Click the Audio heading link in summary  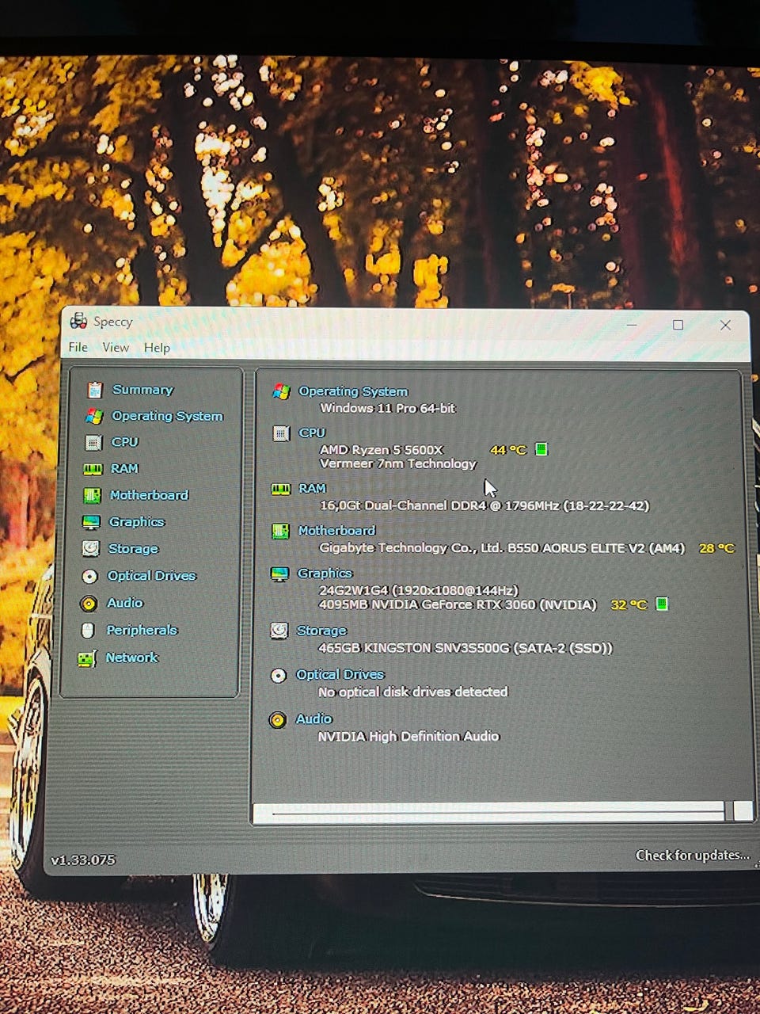pos(313,719)
